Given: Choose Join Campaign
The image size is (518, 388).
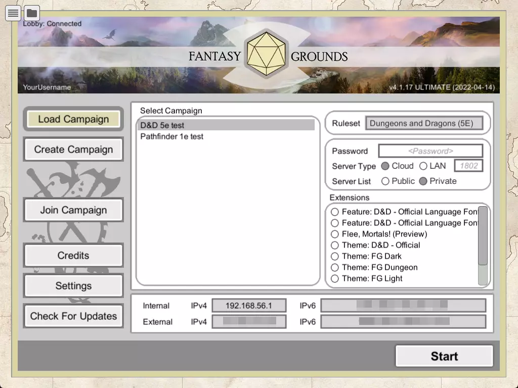Looking at the screenshot, I should [x=73, y=210].
